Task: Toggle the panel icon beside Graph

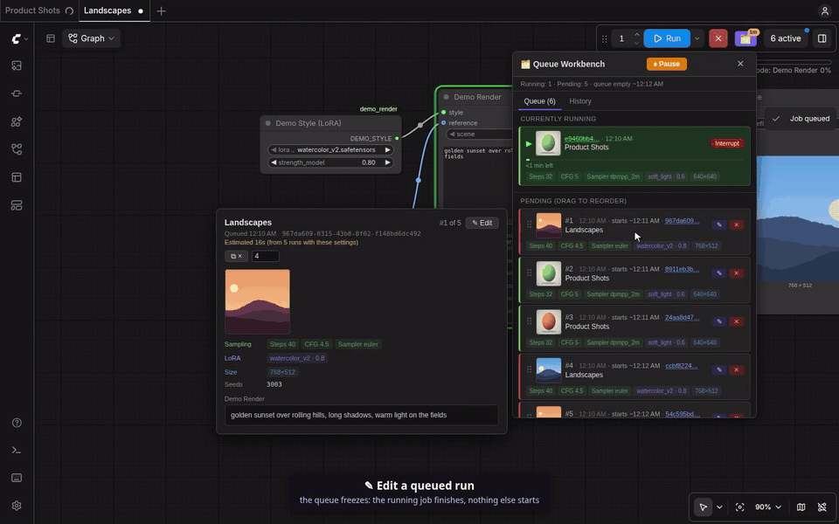Action: click(51, 38)
